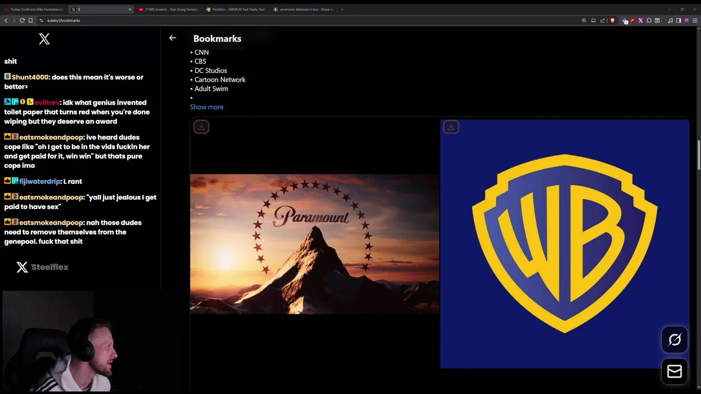This screenshot has width=701, height=394.
Task: Click the browser forward navigation arrow
Action: pos(14,20)
